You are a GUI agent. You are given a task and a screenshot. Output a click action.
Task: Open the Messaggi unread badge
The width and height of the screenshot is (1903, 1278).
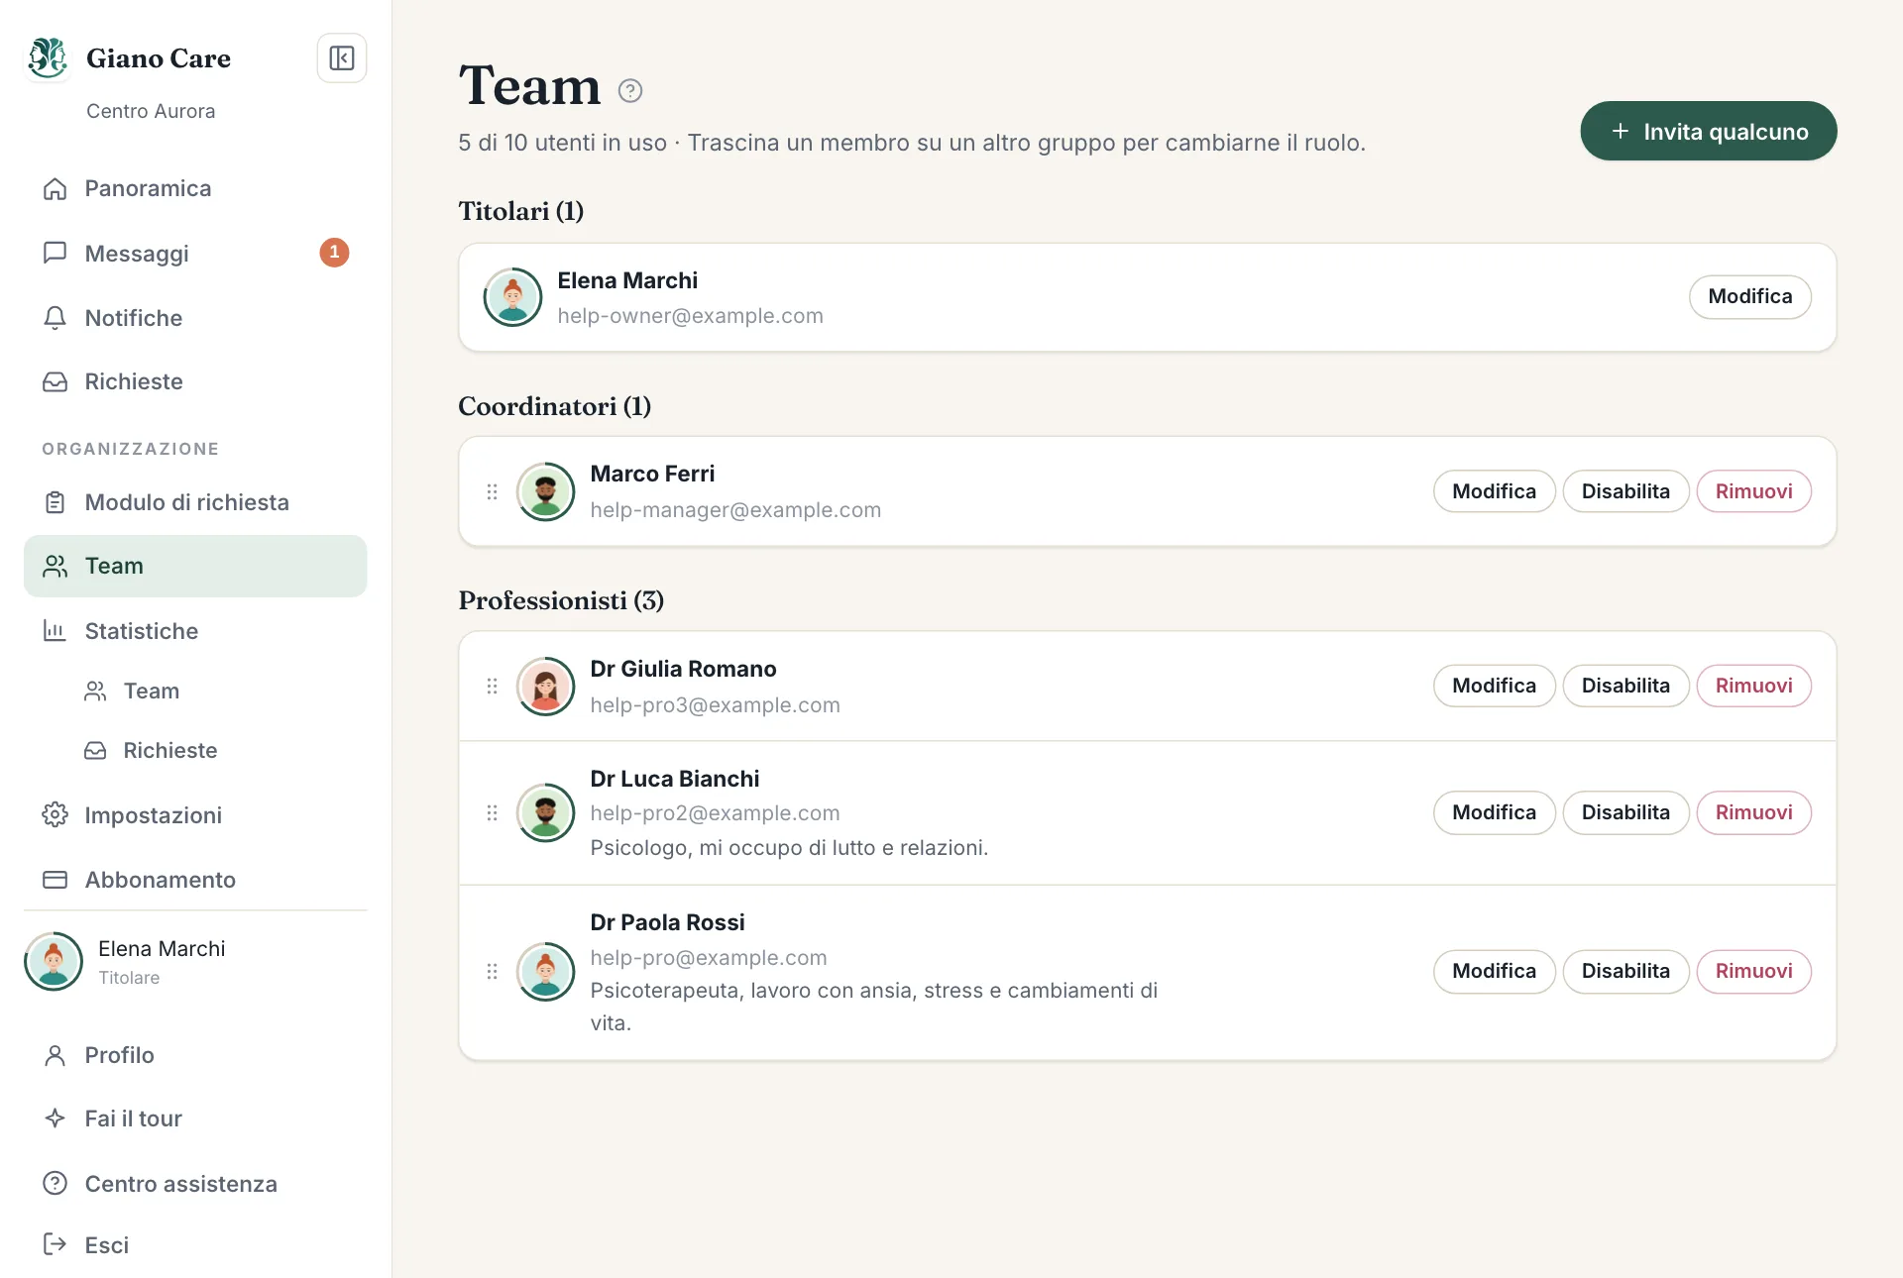[334, 253]
